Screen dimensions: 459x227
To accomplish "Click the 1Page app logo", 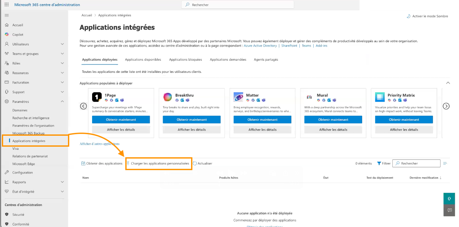I will pos(97,97).
